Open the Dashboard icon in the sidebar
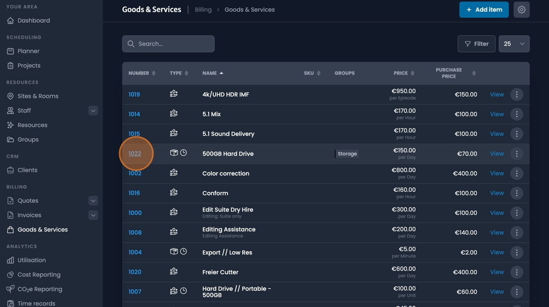Viewport: 549px width, 307px height. coord(10,20)
